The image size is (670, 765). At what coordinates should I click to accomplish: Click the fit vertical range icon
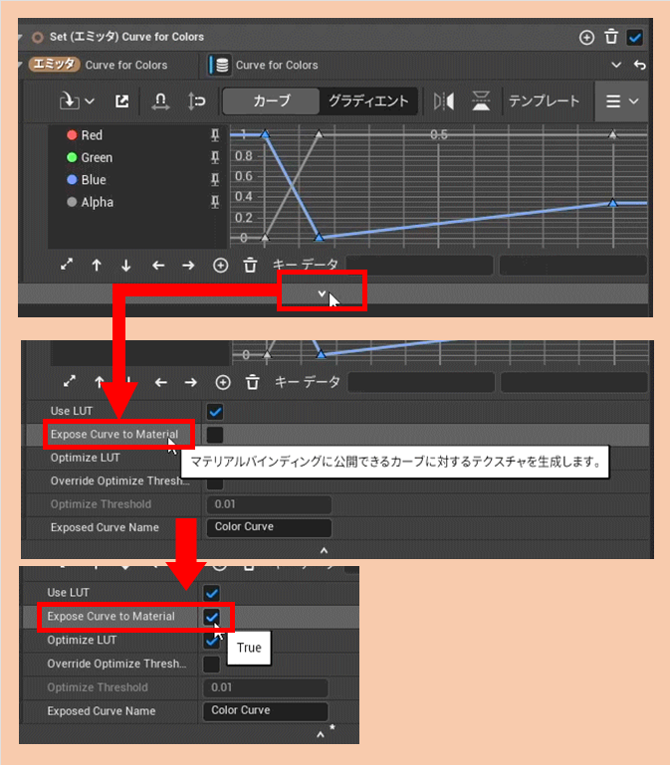click(x=196, y=101)
